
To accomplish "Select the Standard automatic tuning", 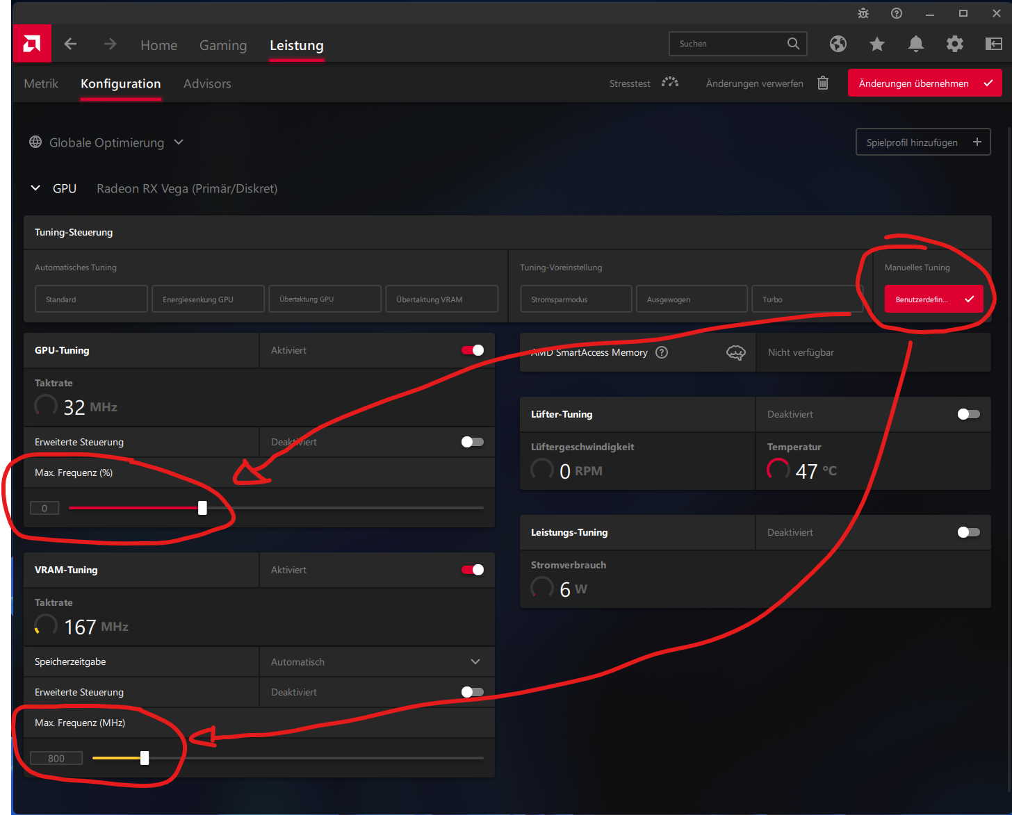I will tap(91, 299).
